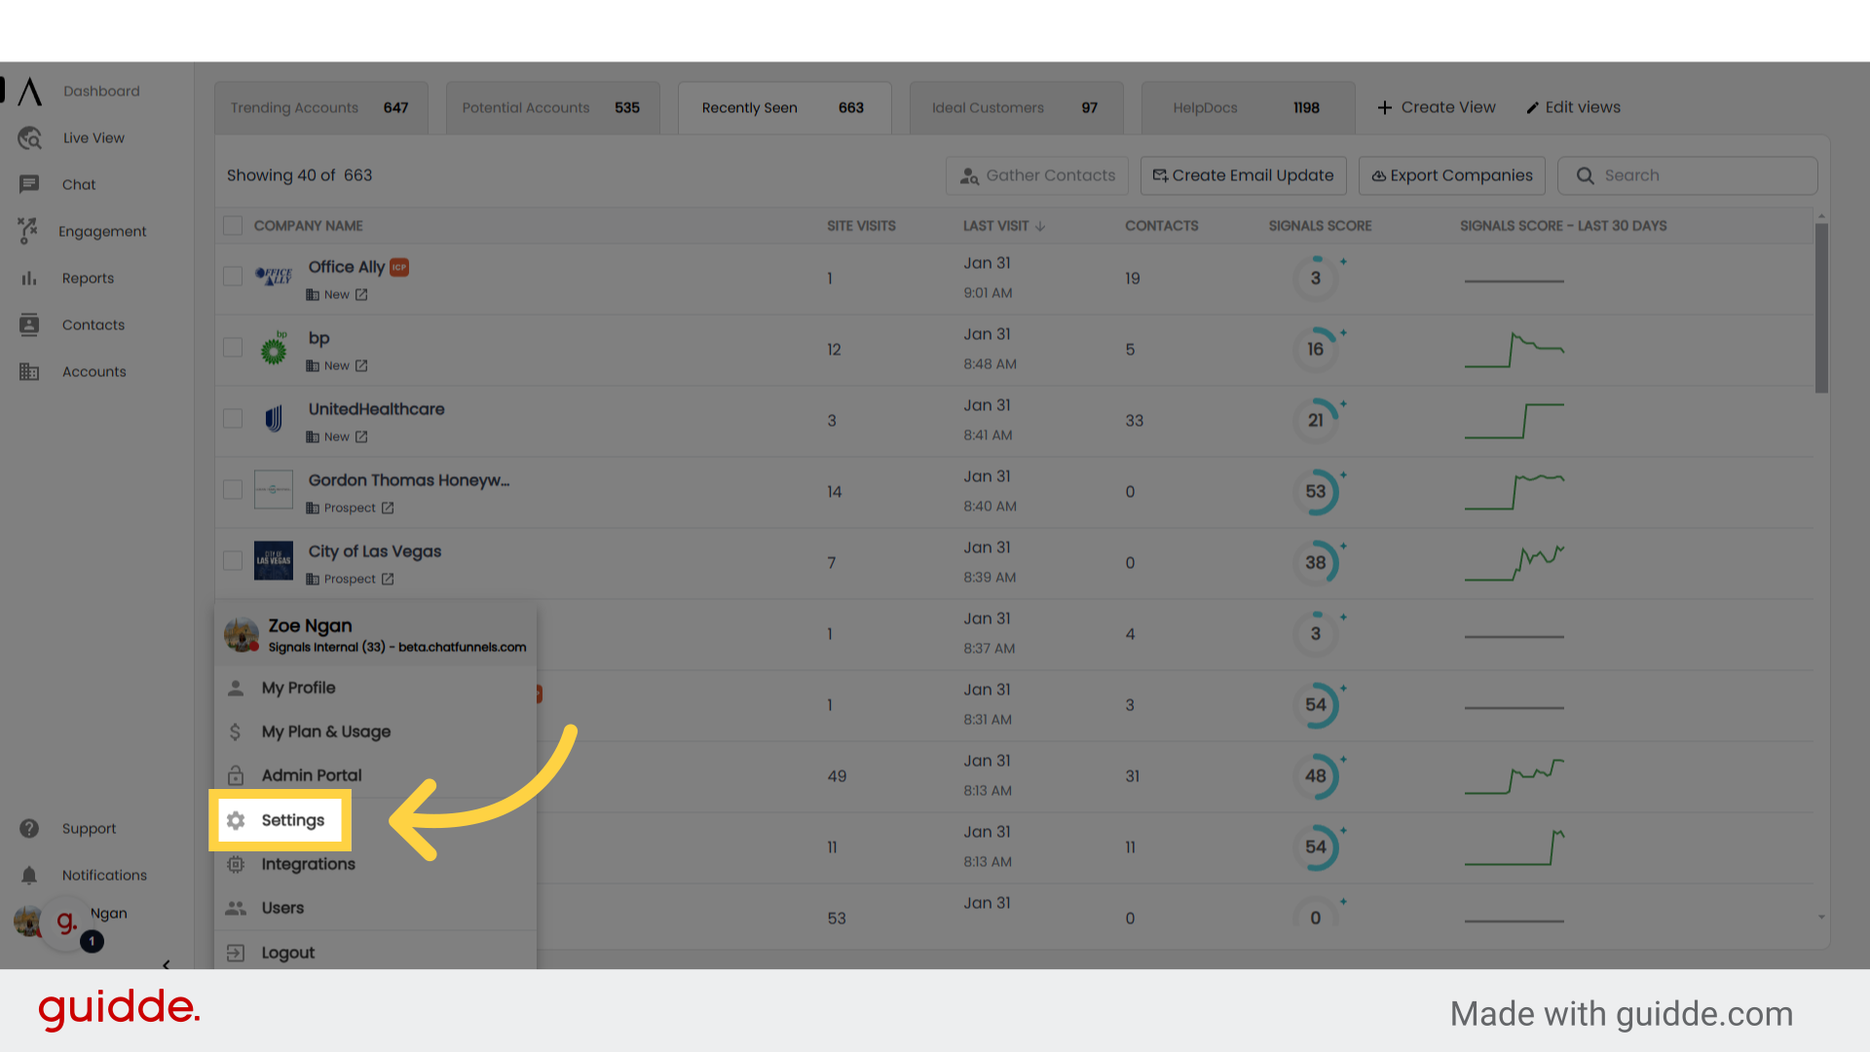
Task: Click the app logo above Dashboard
Action: pyautogui.click(x=30, y=92)
